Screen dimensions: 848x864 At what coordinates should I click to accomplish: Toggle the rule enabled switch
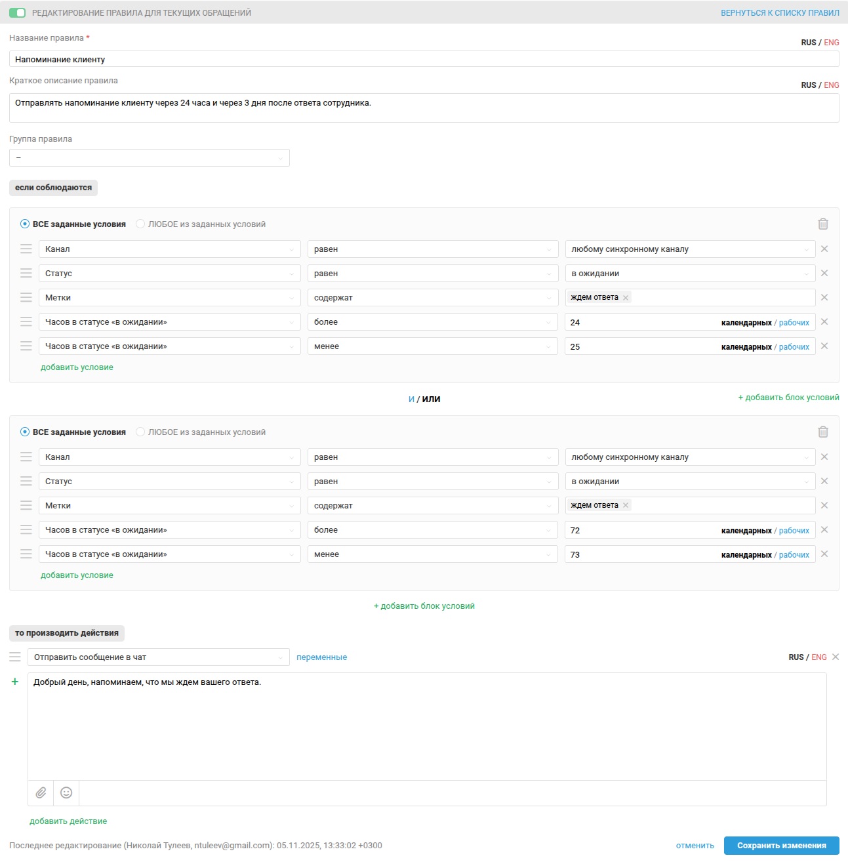[x=17, y=12]
